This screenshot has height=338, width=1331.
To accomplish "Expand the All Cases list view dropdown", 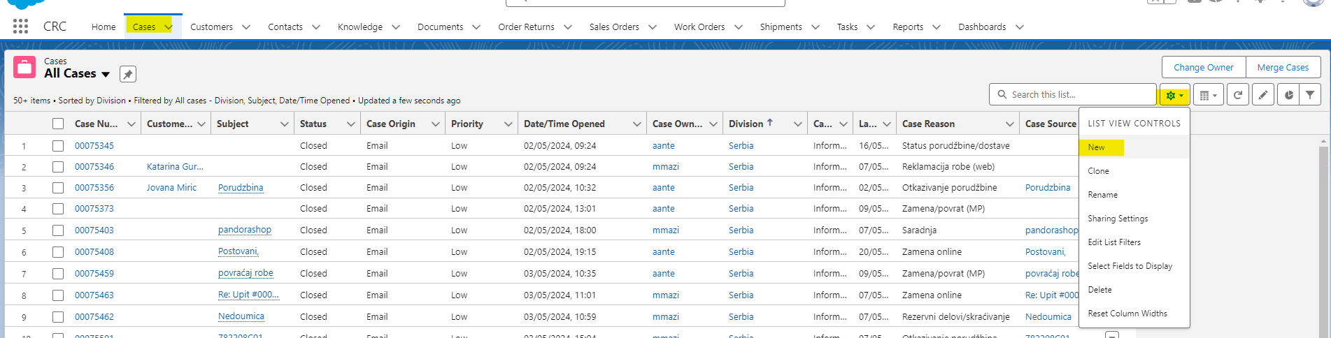I will coord(106,74).
